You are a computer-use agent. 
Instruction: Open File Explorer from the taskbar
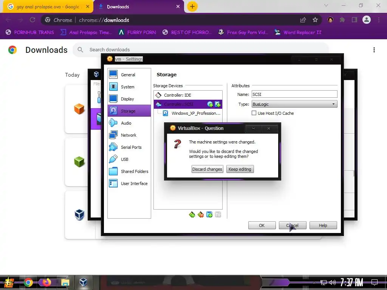(x=65, y=282)
